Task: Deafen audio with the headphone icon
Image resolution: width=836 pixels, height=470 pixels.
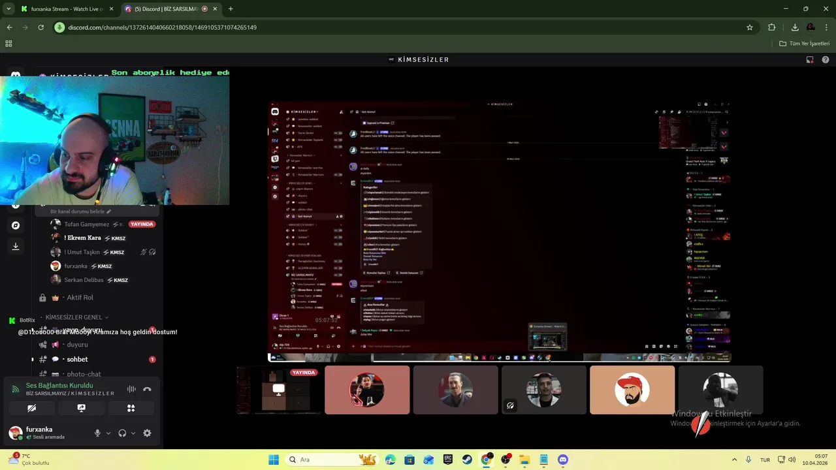Action: [122, 433]
